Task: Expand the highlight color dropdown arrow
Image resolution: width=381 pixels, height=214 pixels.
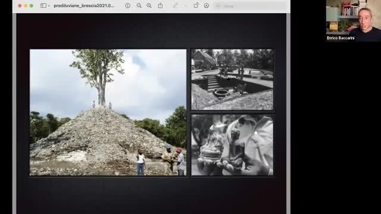Action: tap(185, 6)
